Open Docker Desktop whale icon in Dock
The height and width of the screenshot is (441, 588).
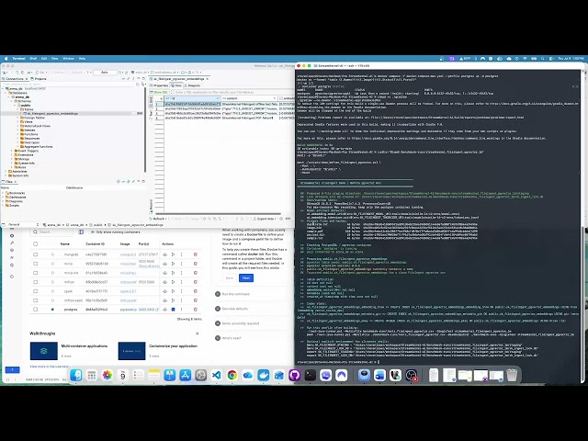[264, 375]
